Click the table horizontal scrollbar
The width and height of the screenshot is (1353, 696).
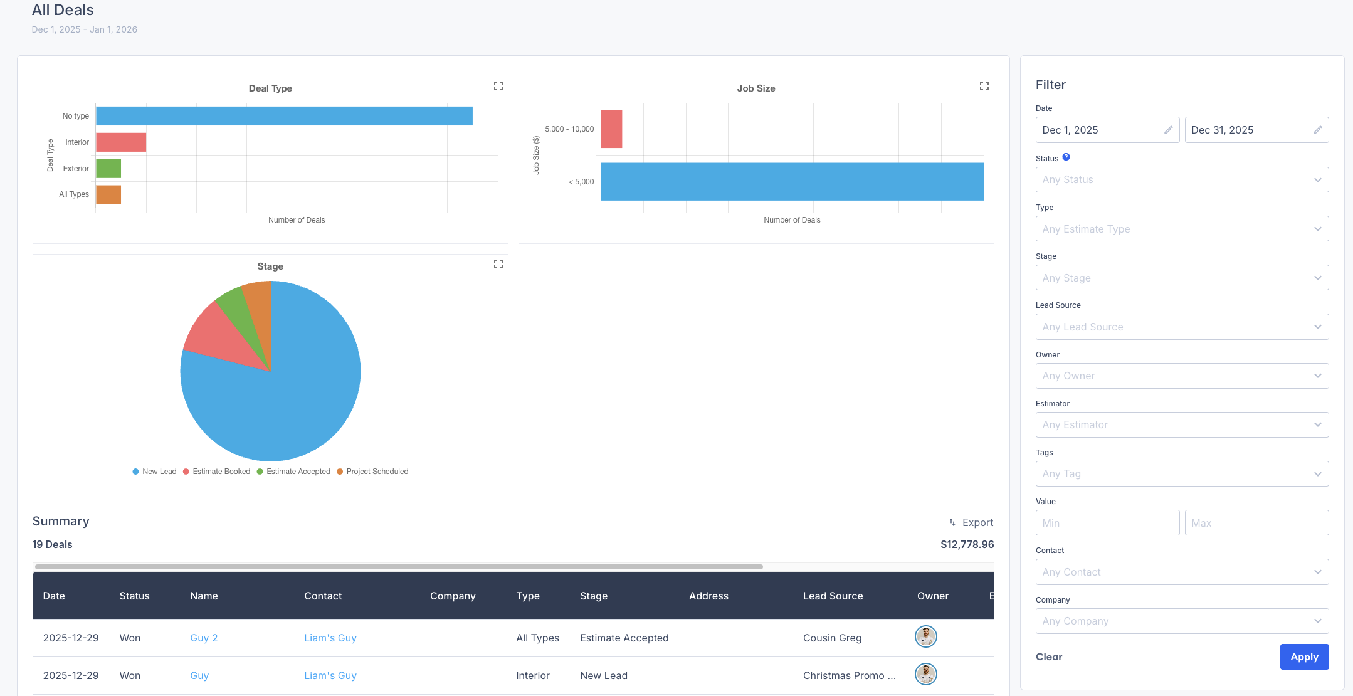coord(399,567)
